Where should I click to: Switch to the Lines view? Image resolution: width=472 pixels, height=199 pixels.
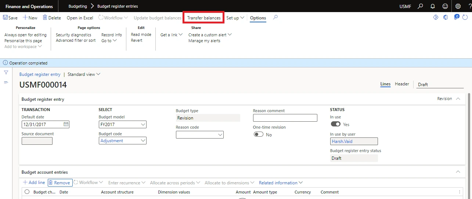(x=385, y=84)
